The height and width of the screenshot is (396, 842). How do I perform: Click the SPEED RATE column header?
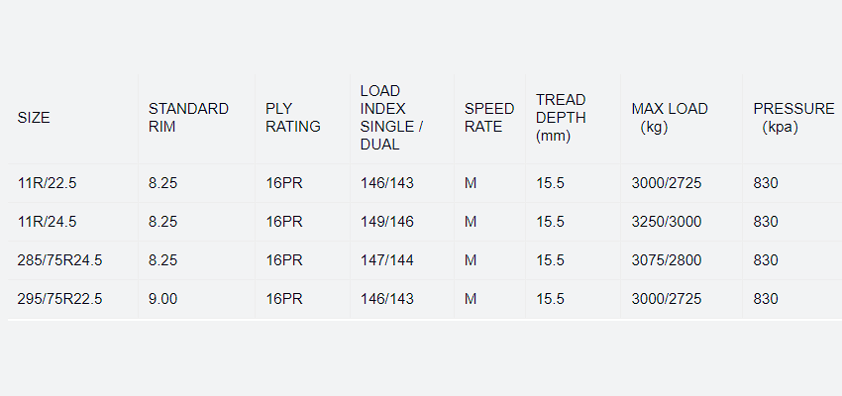(x=489, y=118)
